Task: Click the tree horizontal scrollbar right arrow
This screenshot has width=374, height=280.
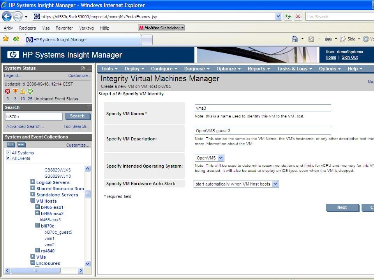Action: pyautogui.click(x=81, y=271)
